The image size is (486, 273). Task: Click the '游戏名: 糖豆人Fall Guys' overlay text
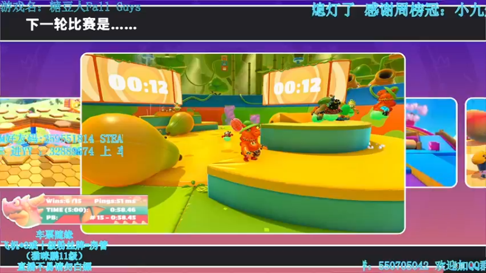(x=70, y=7)
